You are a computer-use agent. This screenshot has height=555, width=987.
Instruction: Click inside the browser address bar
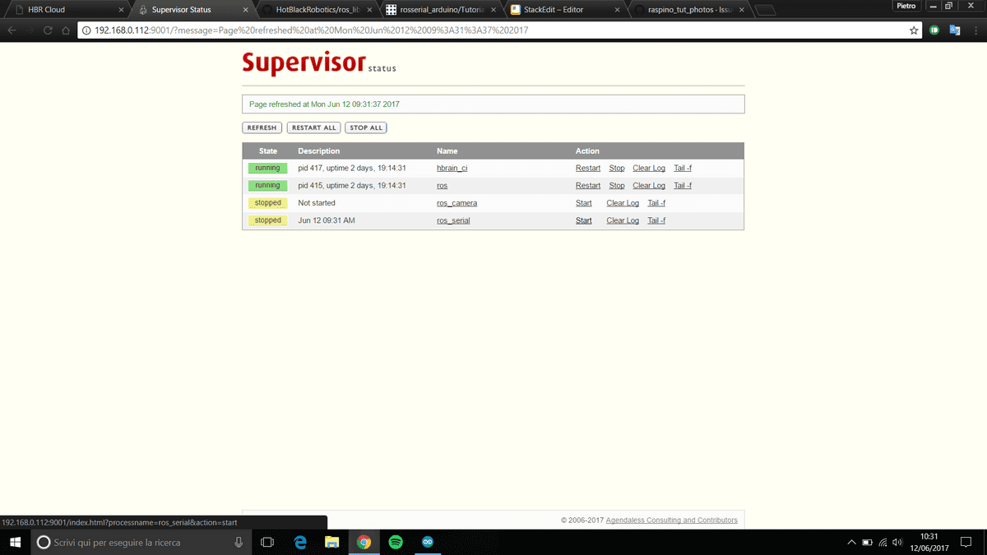click(411, 30)
